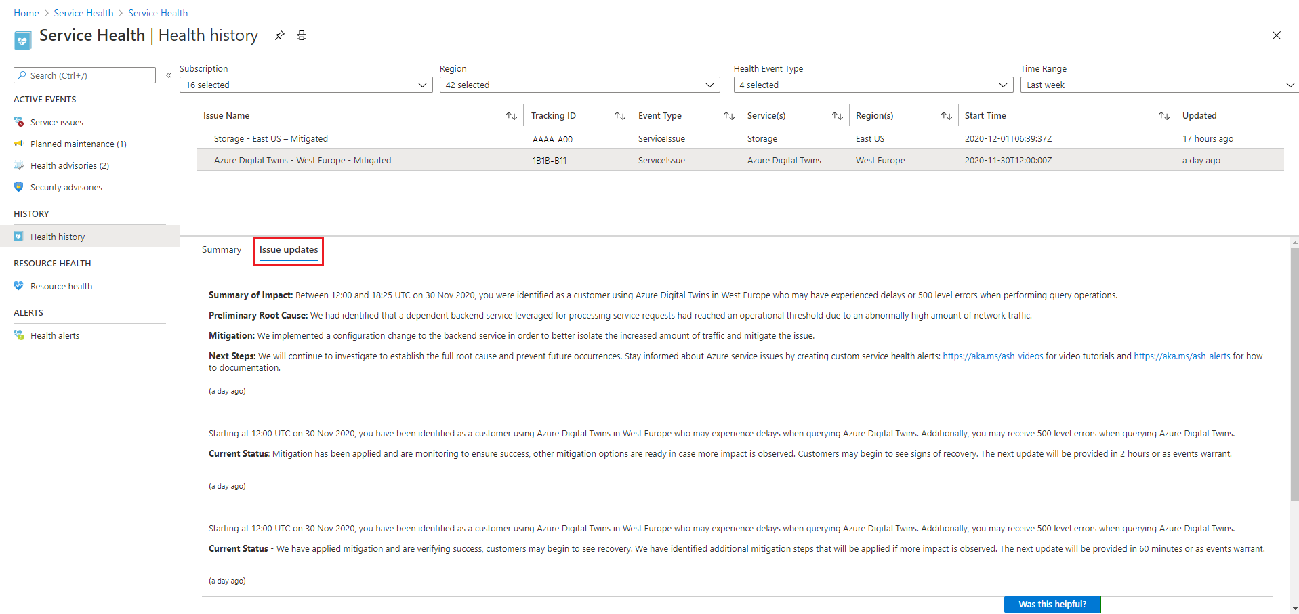Image resolution: width=1299 pixels, height=614 pixels.
Task: Open Planned maintenance (1)
Action: point(79,144)
